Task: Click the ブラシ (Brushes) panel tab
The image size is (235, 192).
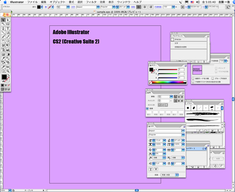Action: click(189, 104)
